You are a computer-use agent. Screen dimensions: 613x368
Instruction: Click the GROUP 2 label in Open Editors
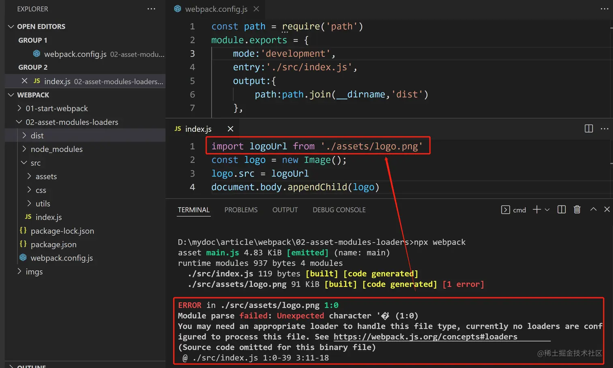[x=33, y=67]
